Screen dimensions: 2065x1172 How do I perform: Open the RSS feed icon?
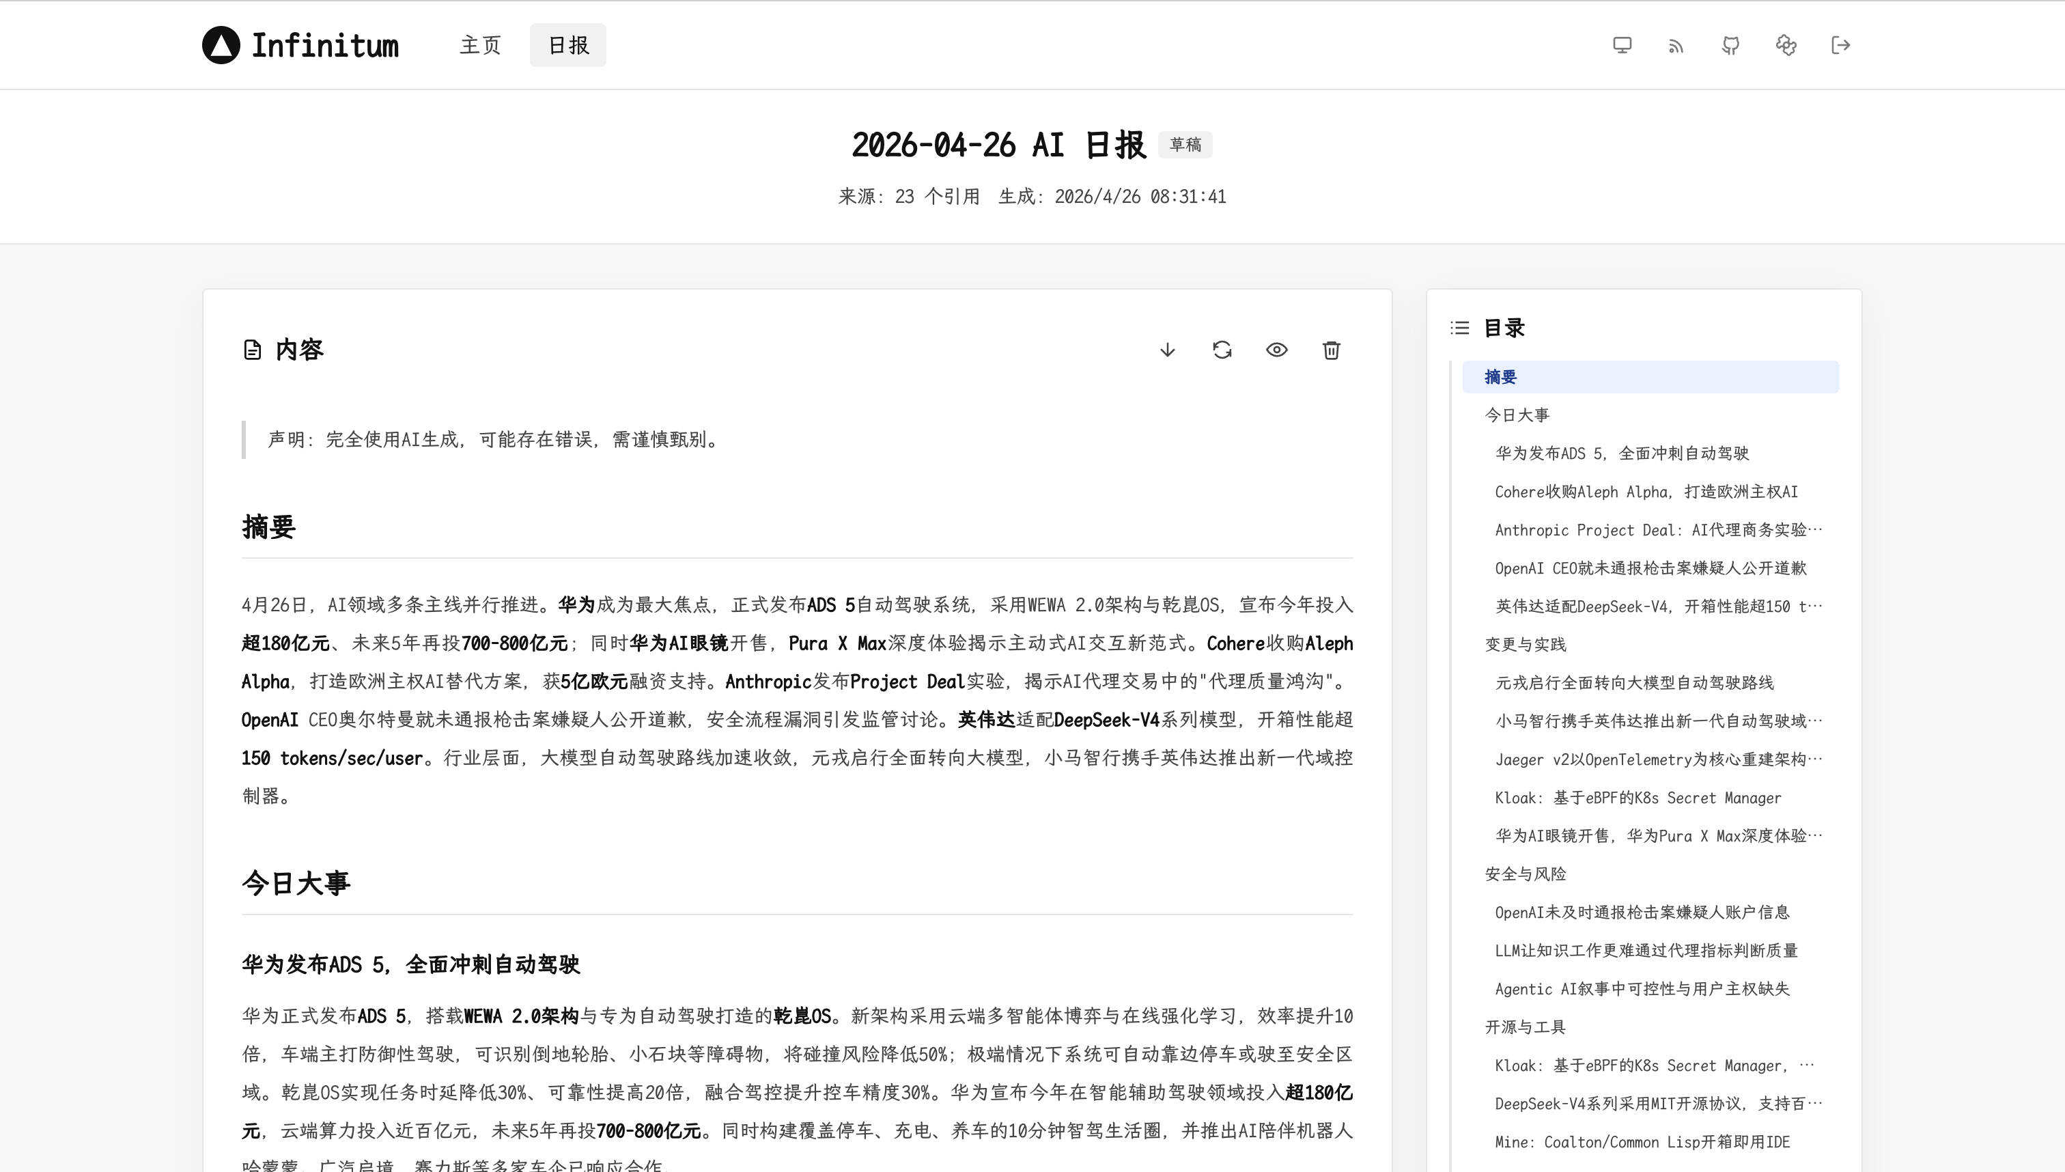coord(1676,45)
